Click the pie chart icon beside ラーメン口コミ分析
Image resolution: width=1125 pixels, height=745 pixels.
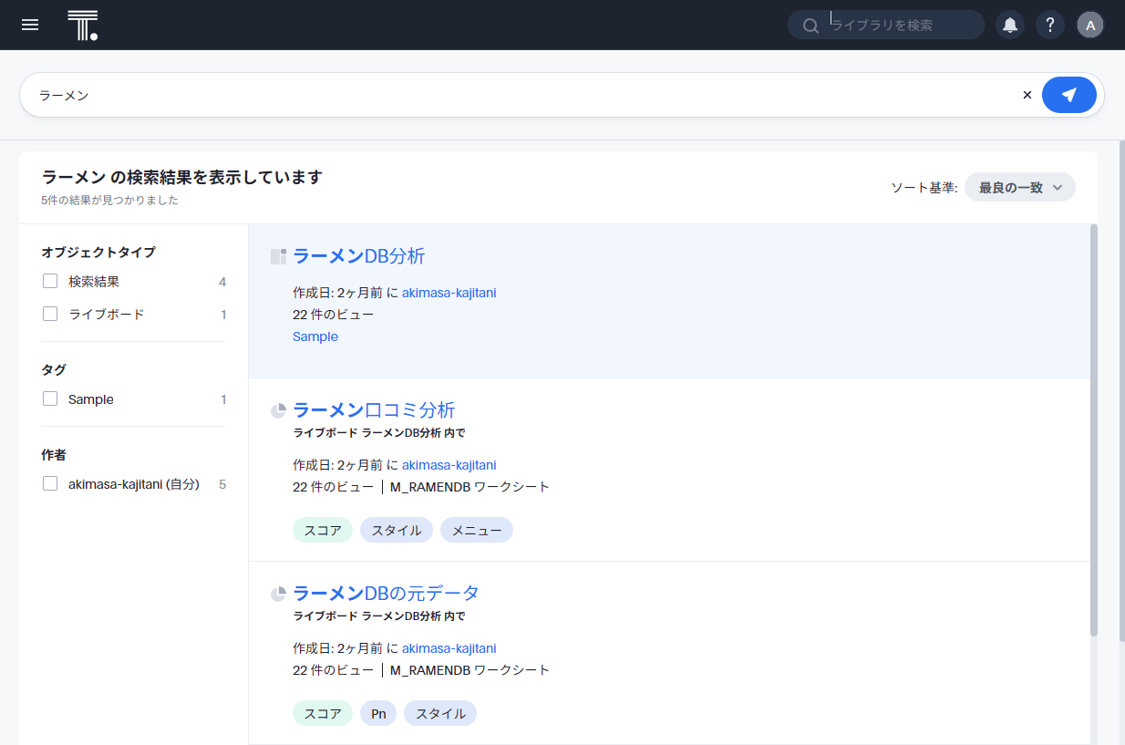pos(279,410)
